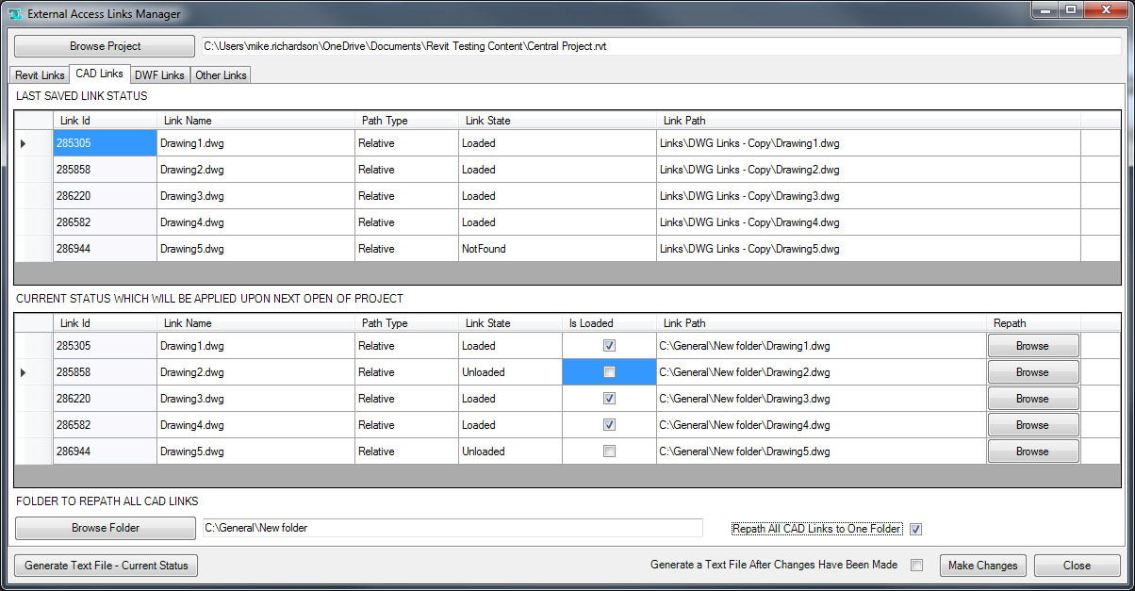Image resolution: width=1135 pixels, height=591 pixels.
Task: Open the DWF Links tab
Action: click(x=159, y=74)
